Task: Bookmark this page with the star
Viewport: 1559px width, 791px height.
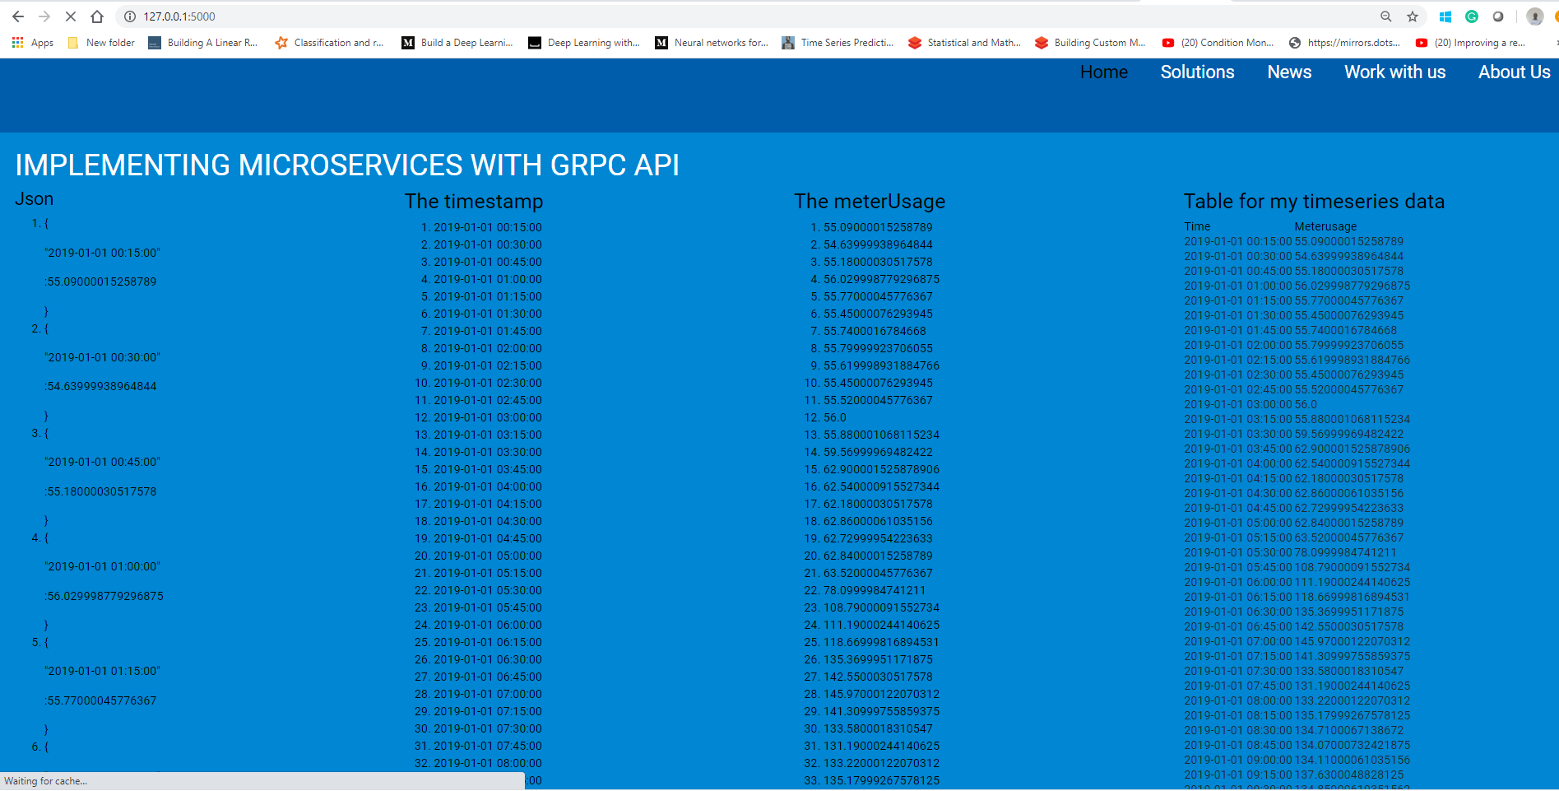Action: pyautogui.click(x=1413, y=16)
